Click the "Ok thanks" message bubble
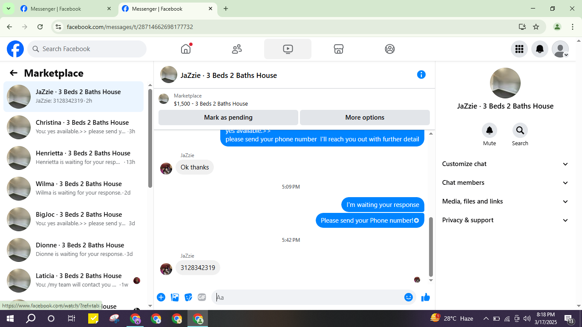Screen dimensions: 582x327 (x=195, y=167)
